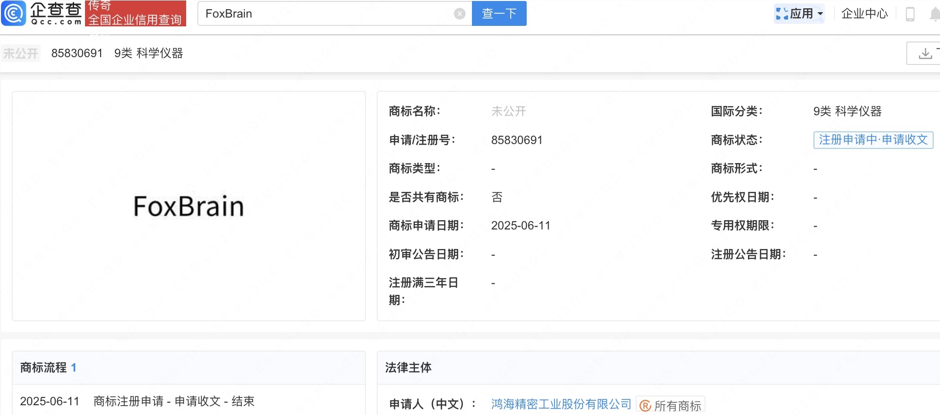Click the orange R trademark icon
The image size is (940, 415).
[x=645, y=406]
